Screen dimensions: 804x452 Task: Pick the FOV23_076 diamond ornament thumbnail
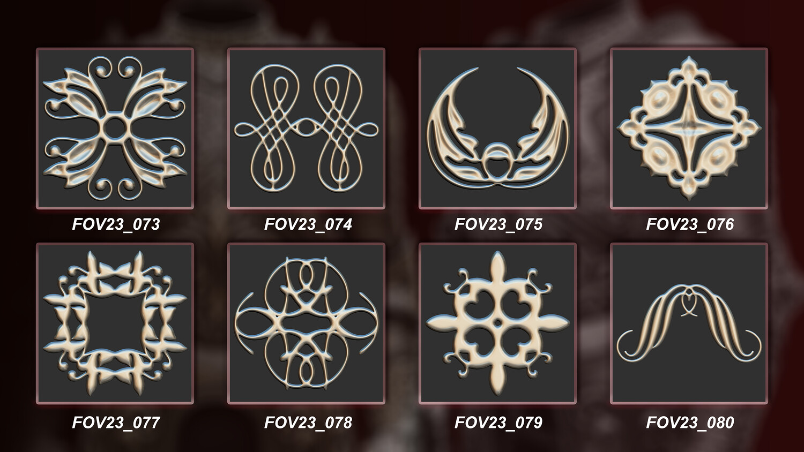click(689, 129)
